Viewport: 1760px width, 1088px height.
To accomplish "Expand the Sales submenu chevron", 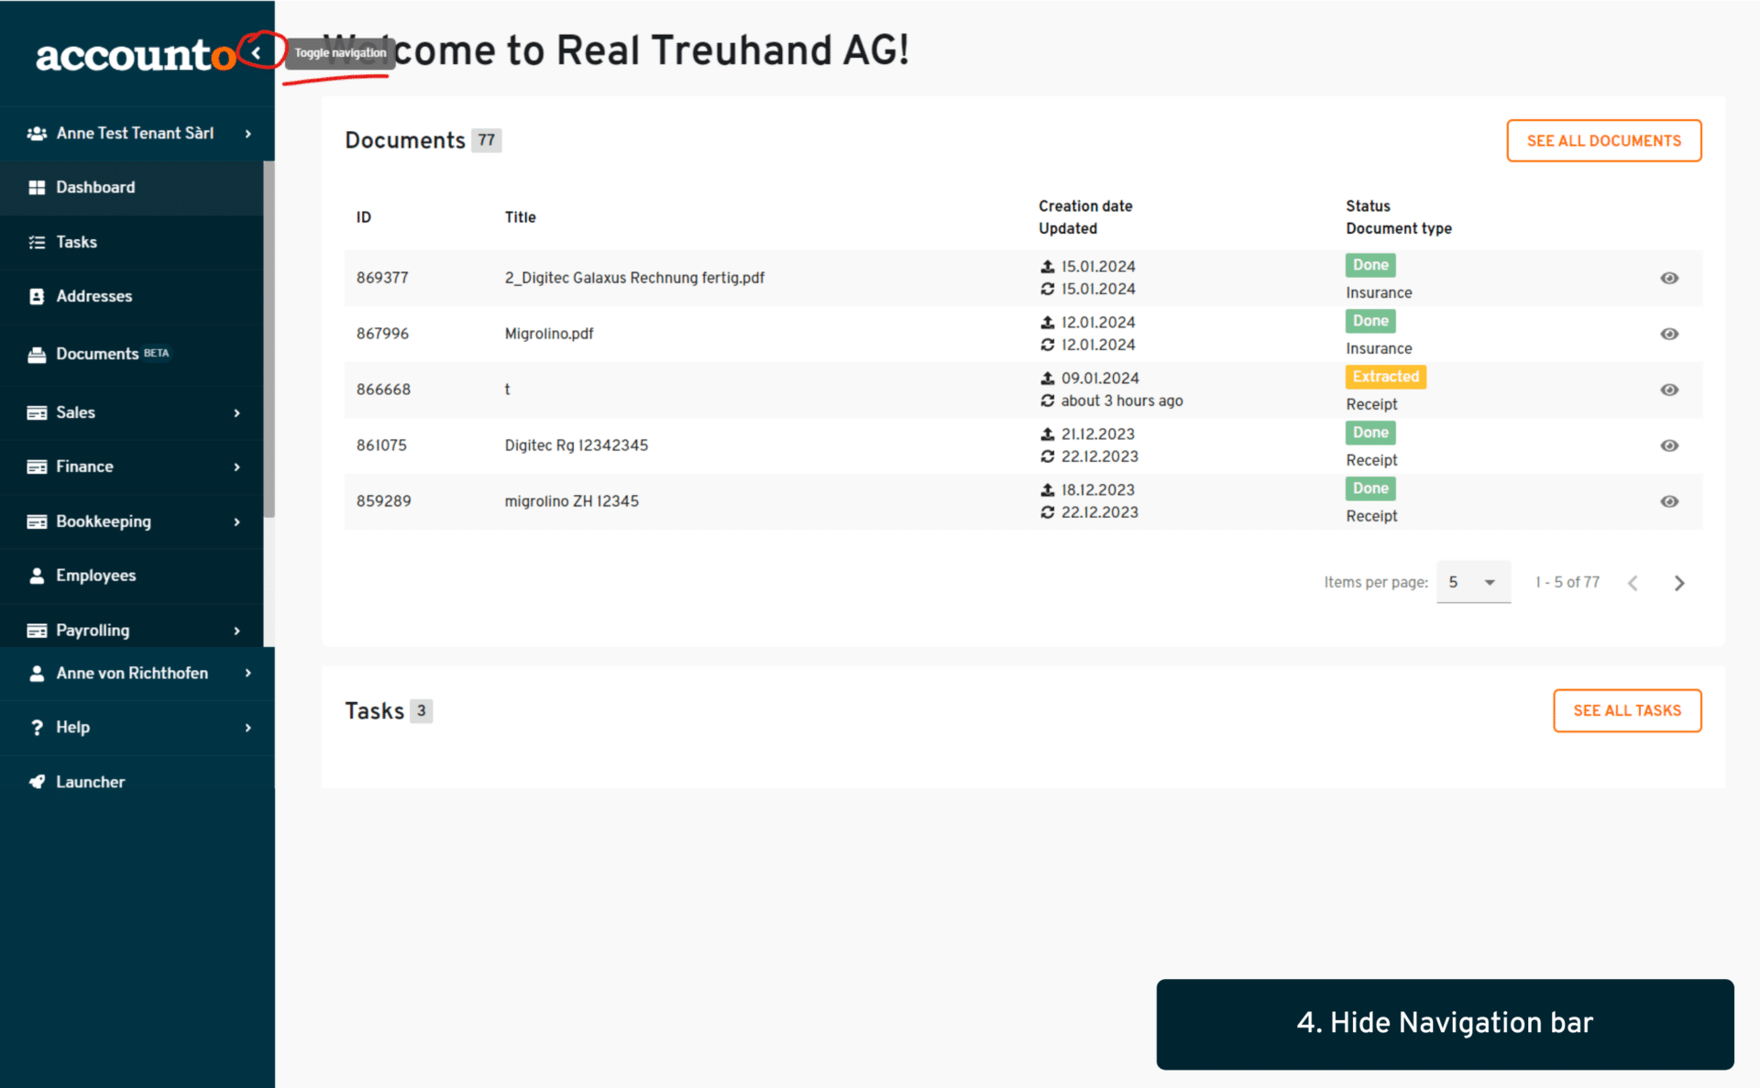I will coord(236,413).
